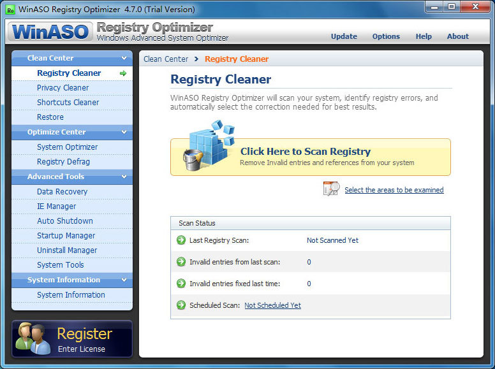
Task: Click the System Information section header
Action: tap(72, 280)
